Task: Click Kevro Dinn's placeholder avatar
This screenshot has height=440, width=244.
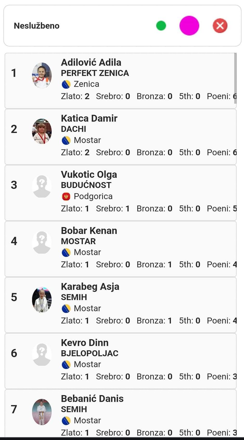Action: point(42,355)
